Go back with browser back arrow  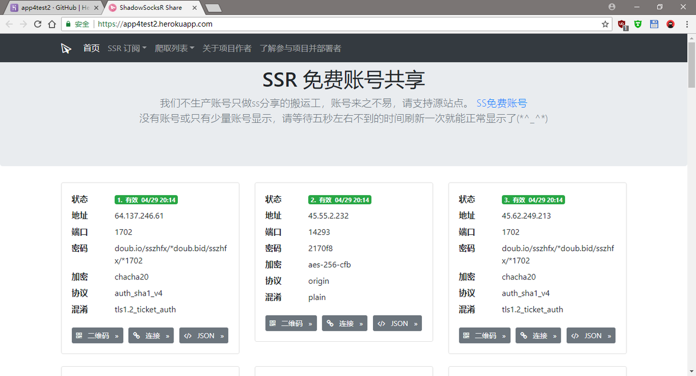9,24
